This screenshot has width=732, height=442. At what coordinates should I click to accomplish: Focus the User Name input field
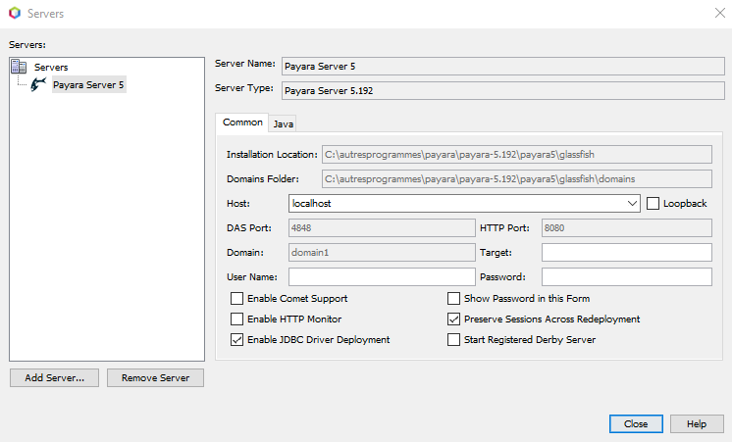(x=382, y=277)
